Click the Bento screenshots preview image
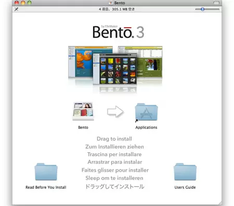The height and width of the screenshot is (206, 234). [x=115, y=69]
